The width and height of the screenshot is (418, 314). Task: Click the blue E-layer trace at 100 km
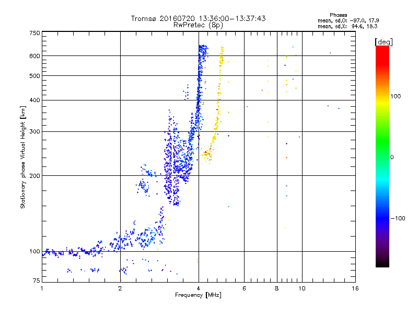tap(72, 252)
